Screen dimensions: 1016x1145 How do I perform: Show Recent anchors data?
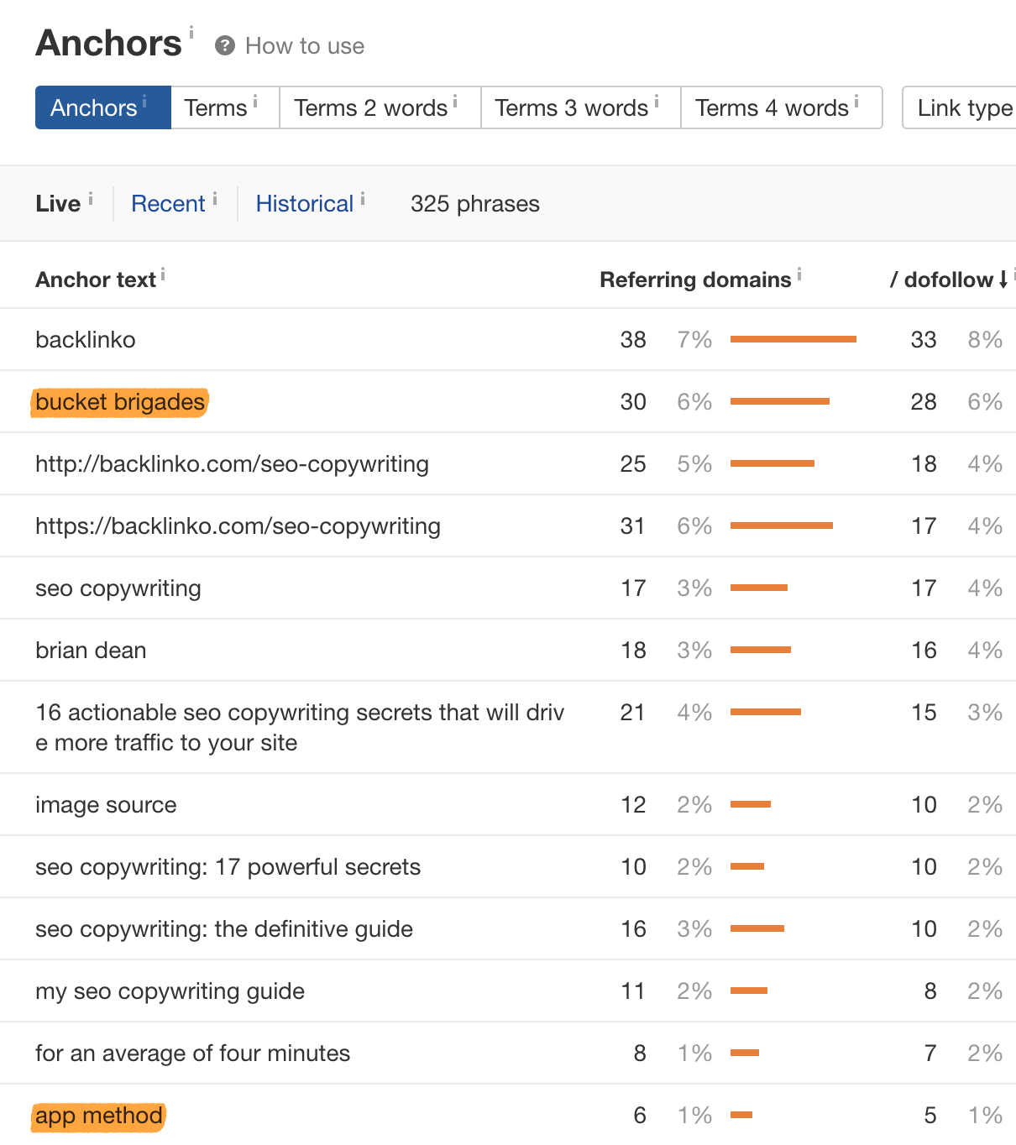pos(168,204)
